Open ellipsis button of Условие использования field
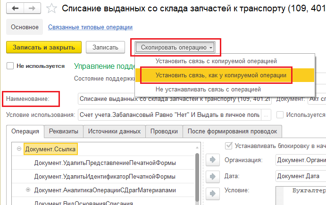Image resolution: width=326 pixels, height=205 pixels. (x=266, y=115)
